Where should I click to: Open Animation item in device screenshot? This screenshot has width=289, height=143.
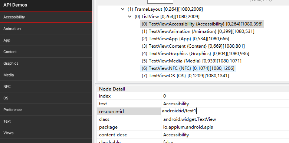[x=46, y=28]
